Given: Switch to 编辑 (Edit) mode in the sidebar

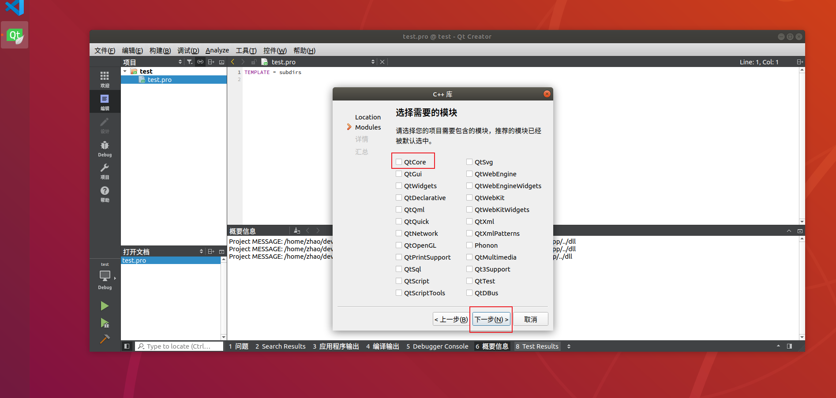Looking at the screenshot, I should (x=105, y=102).
